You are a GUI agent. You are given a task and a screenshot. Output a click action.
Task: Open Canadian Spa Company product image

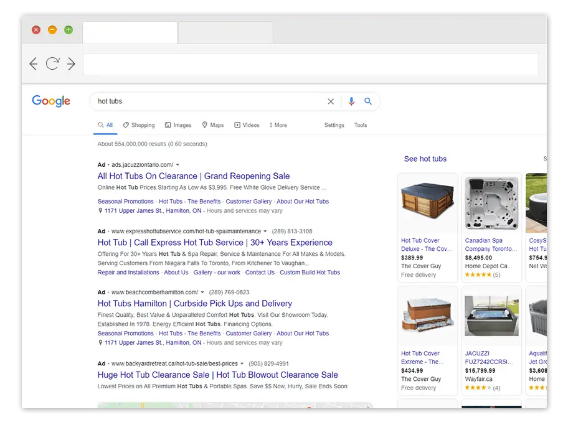pyautogui.click(x=491, y=203)
